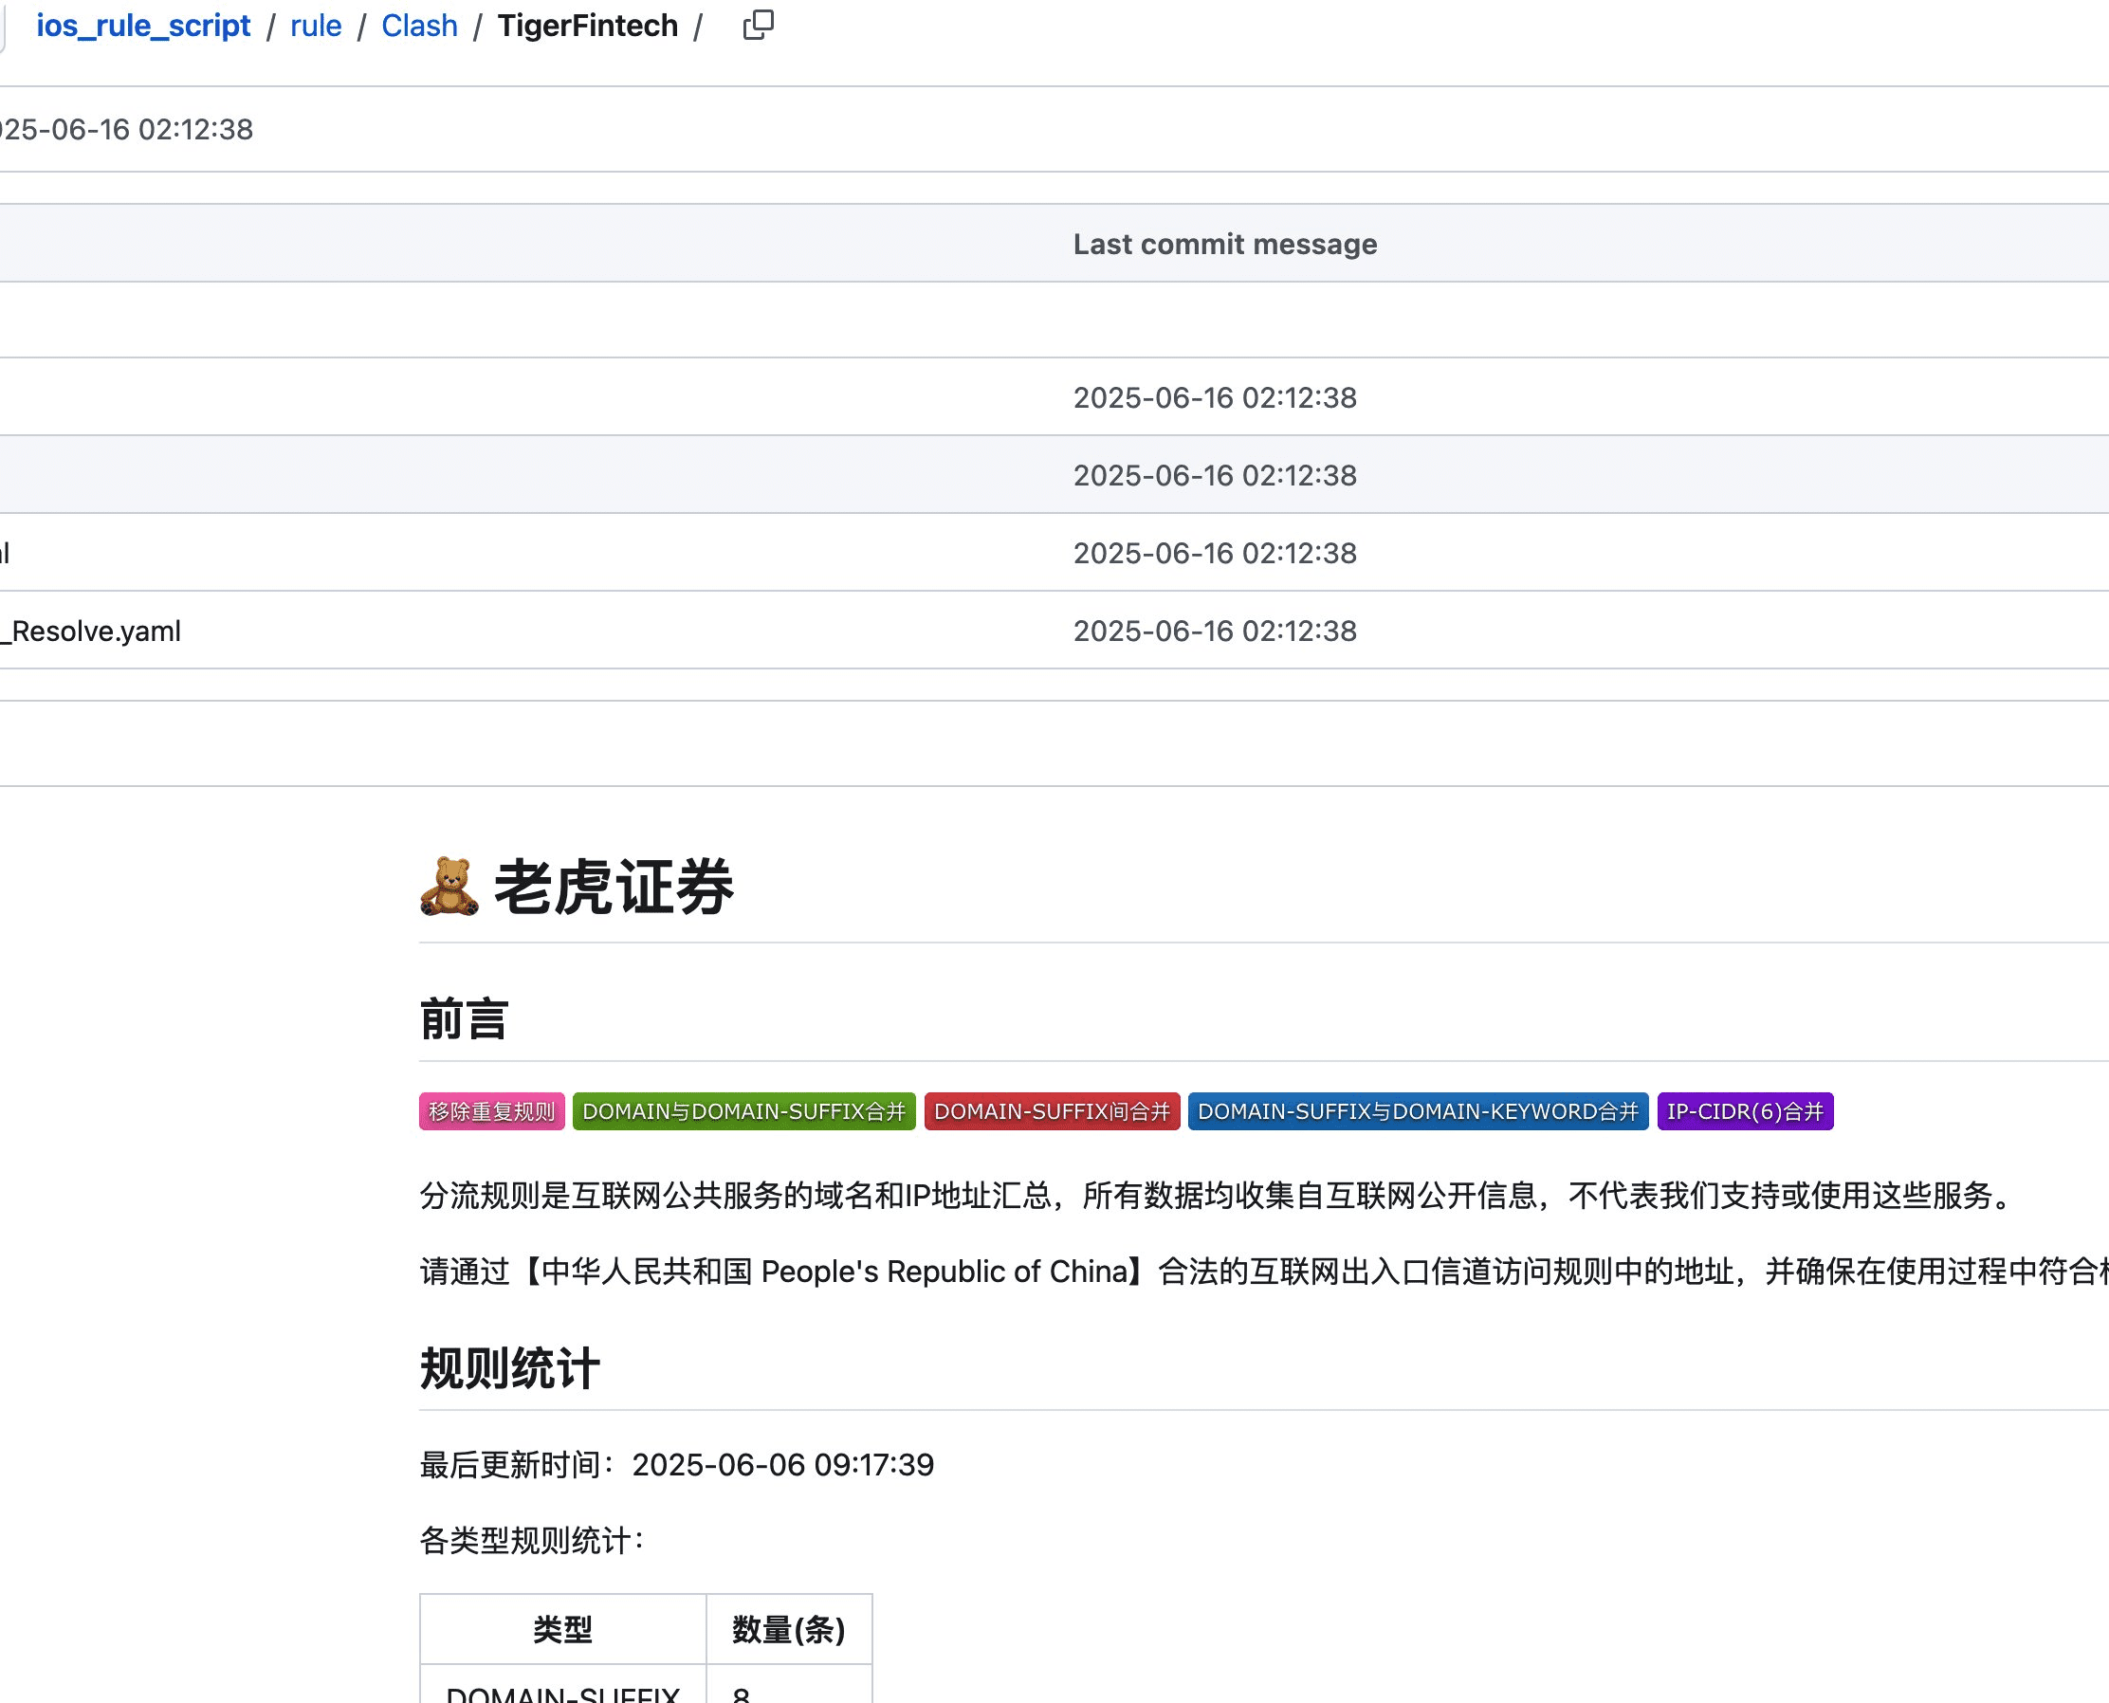Click 老虎证券 heading
This screenshot has height=1703, width=2109.
(614, 887)
